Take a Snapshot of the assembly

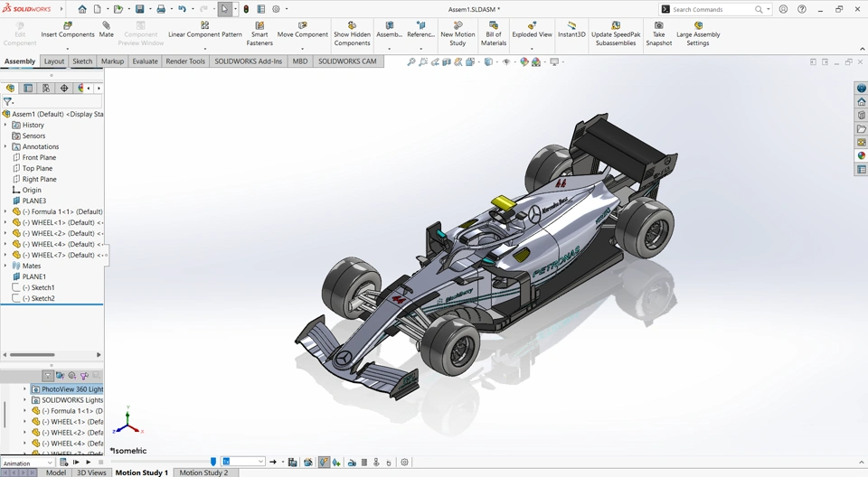point(659,33)
